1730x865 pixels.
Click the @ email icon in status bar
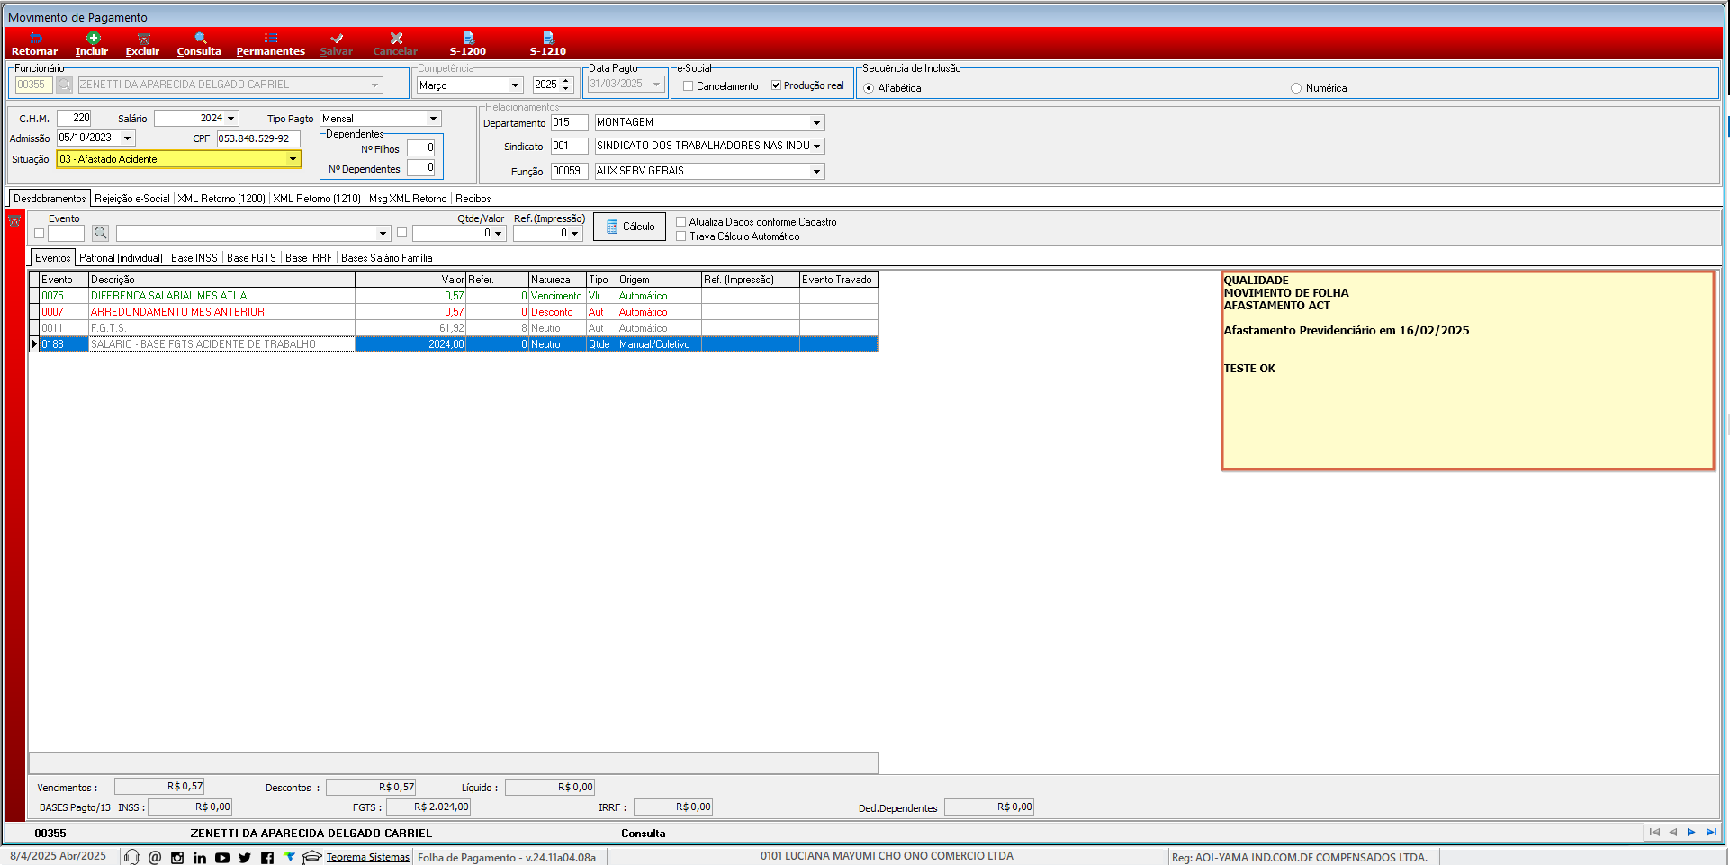click(155, 857)
